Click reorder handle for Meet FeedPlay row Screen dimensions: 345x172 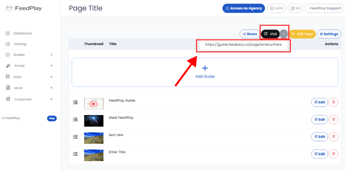pyautogui.click(x=75, y=119)
